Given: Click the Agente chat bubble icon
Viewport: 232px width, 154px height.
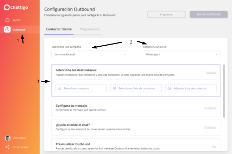Looking at the screenshot, I should tap(7, 20).
